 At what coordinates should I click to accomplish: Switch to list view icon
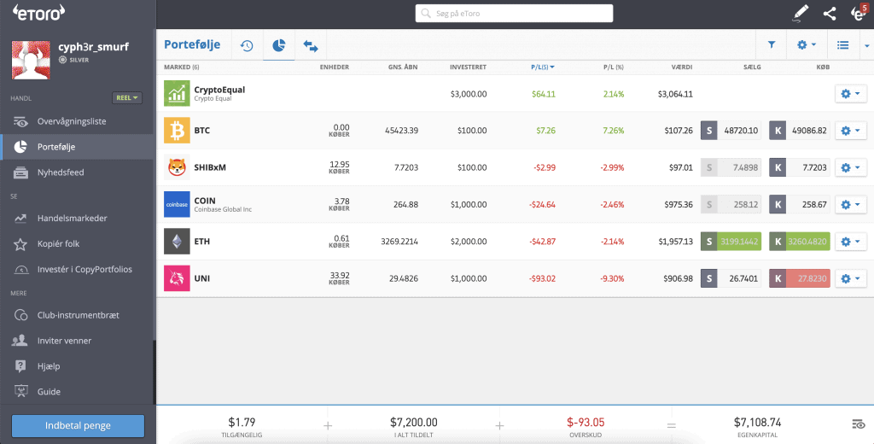[842, 44]
